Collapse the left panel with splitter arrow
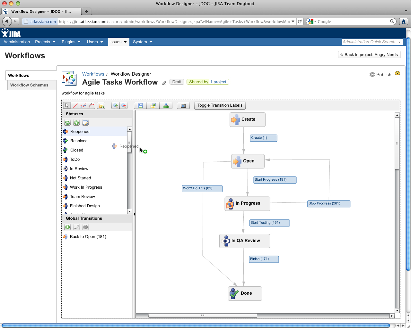This screenshot has height=328, width=411. 134,214
